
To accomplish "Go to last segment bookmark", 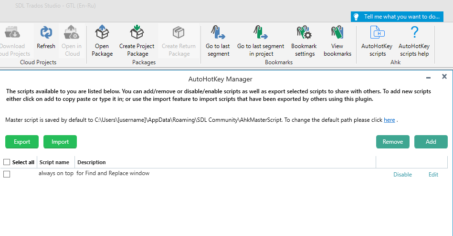I will tap(218, 40).
